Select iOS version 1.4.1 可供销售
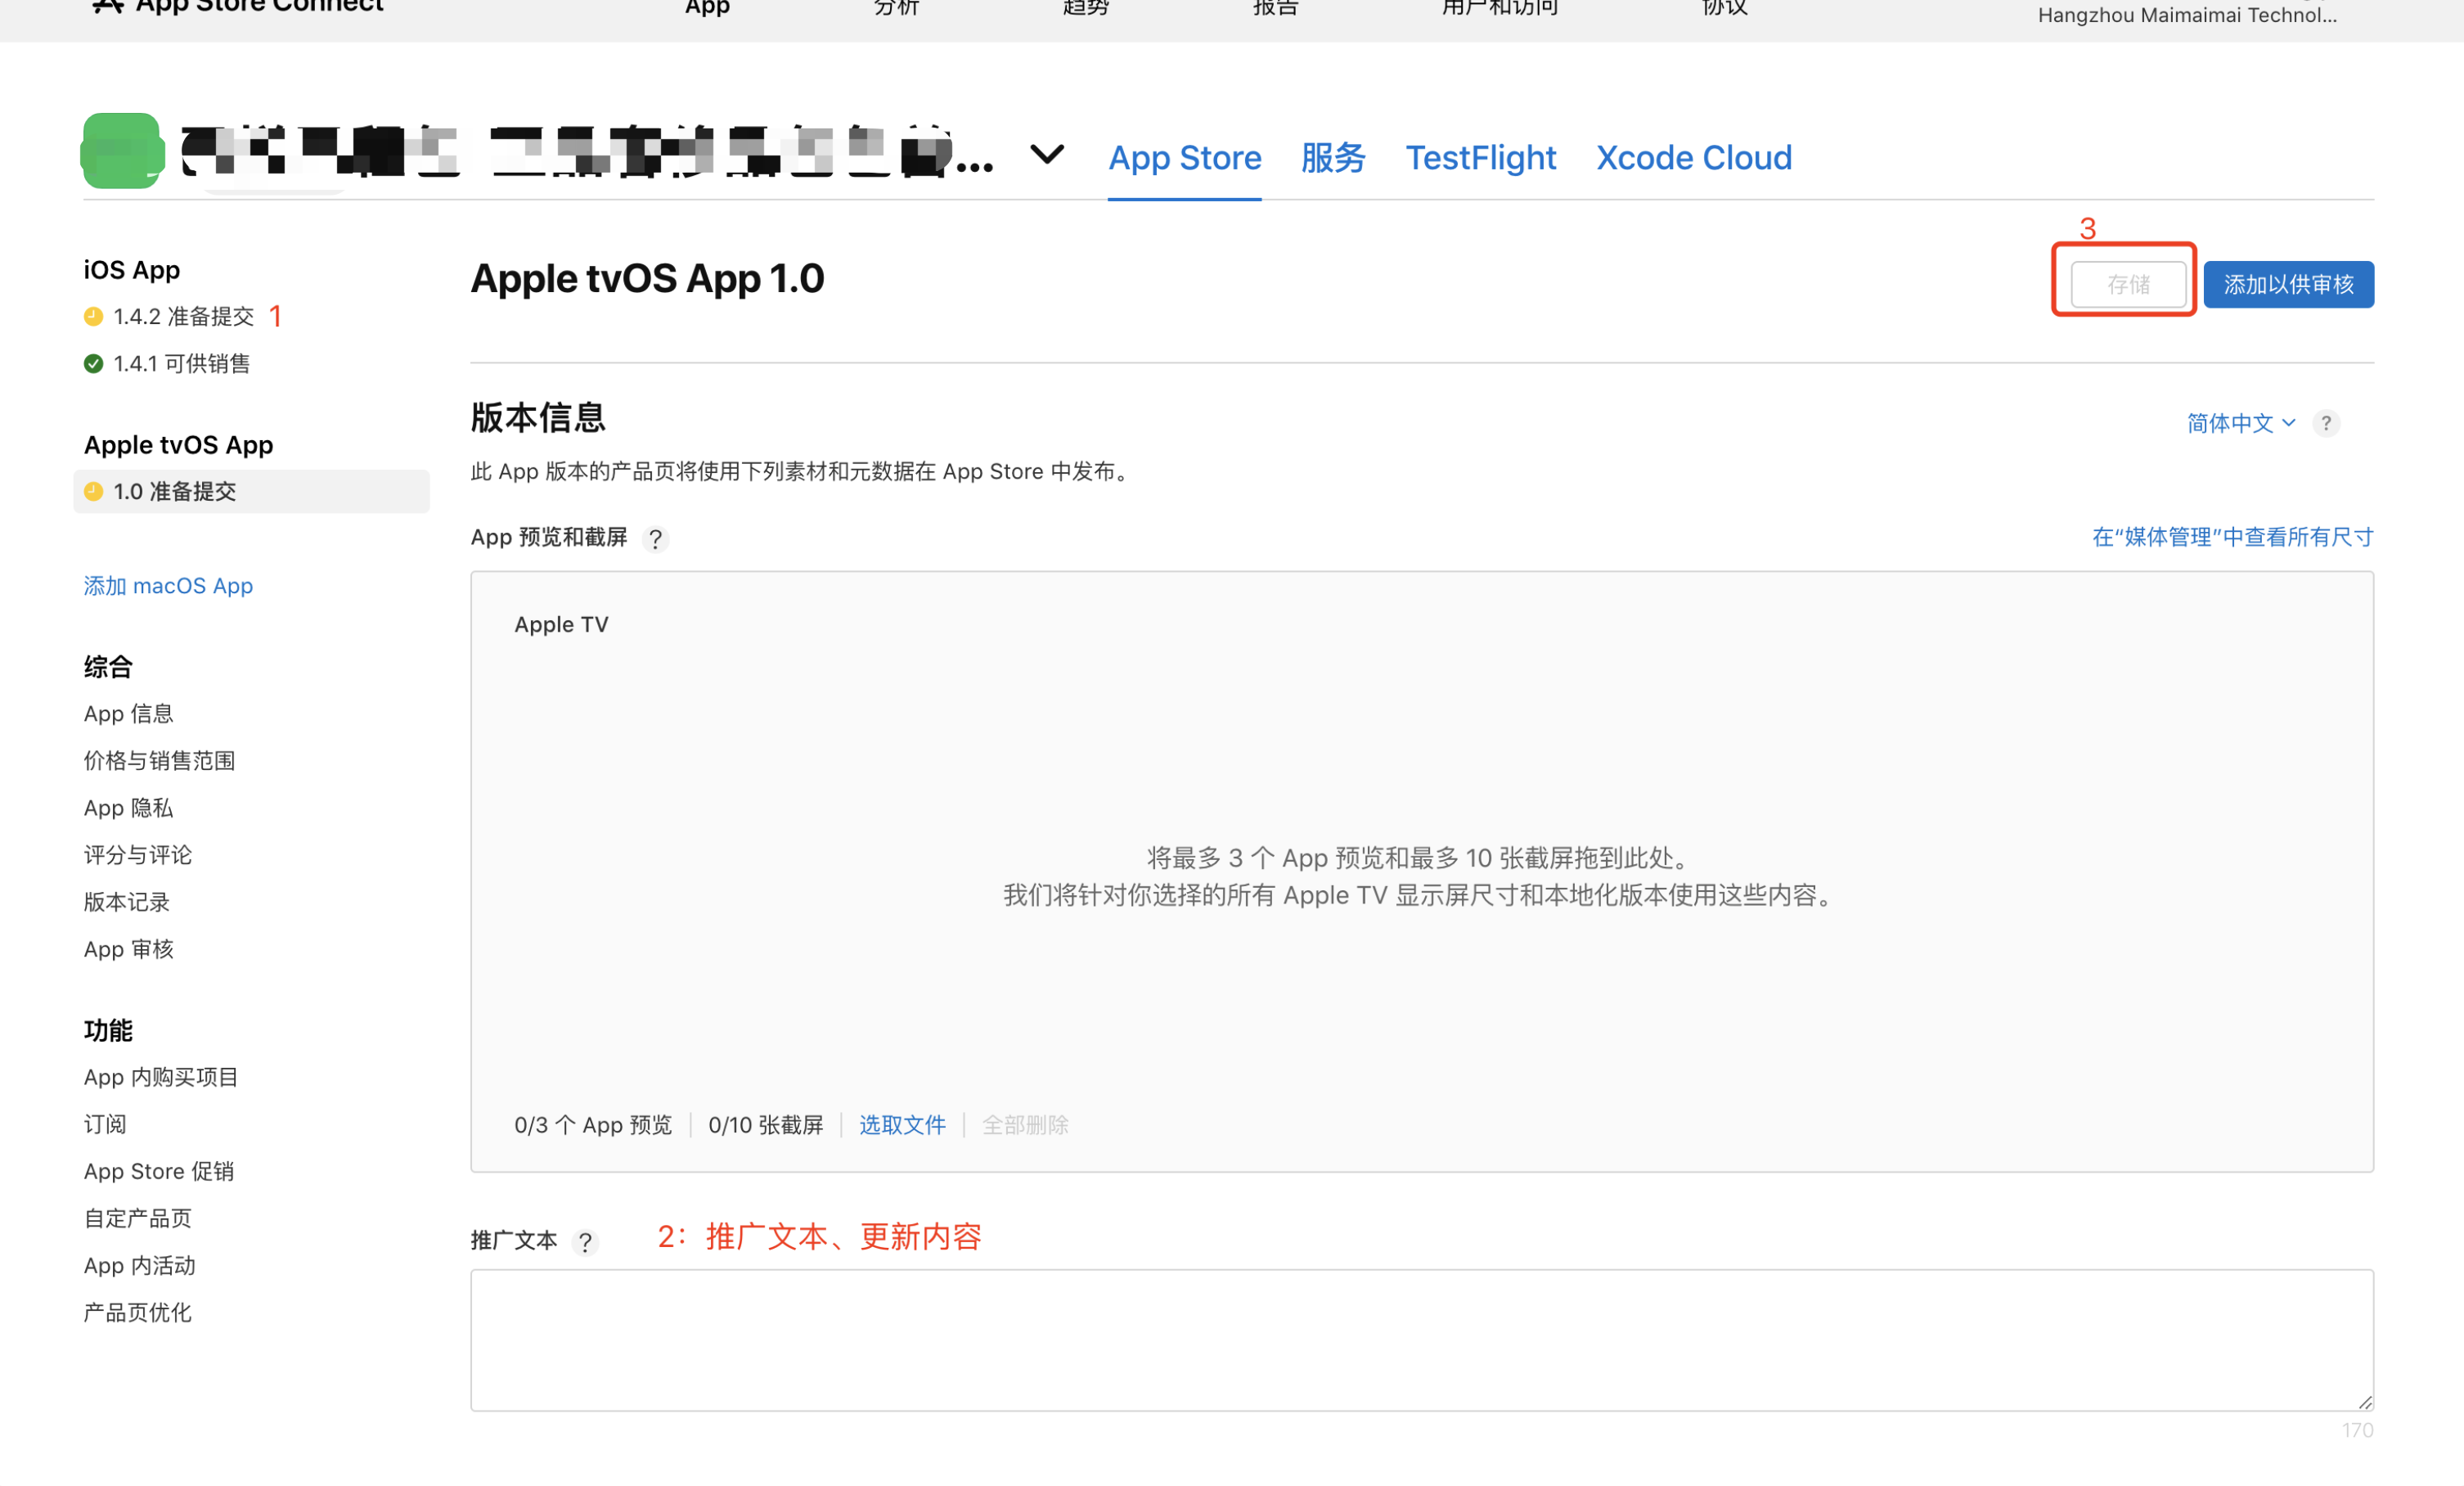Image resolution: width=2464 pixels, height=1486 pixels. coord(181,363)
